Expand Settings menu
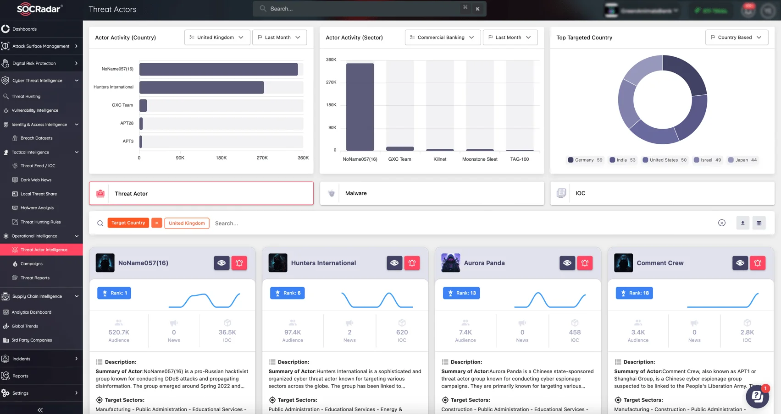Screen dimensions: 781x414 (41, 393)
